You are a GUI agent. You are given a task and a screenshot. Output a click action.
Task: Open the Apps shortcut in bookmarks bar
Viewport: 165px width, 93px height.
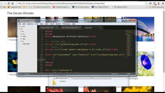tap(3, 7)
